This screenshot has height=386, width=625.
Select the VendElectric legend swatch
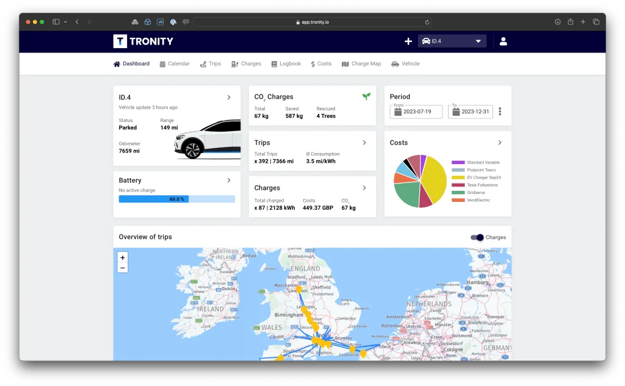[458, 201]
